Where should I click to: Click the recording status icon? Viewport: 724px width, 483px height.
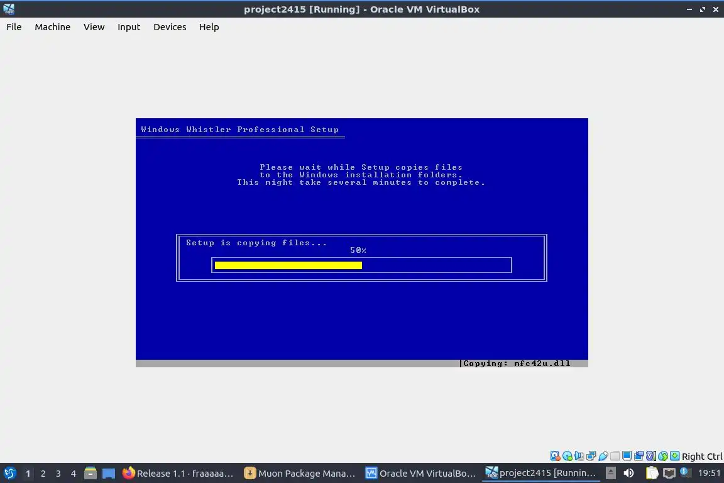pyautogui.click(x=639, y=456)
